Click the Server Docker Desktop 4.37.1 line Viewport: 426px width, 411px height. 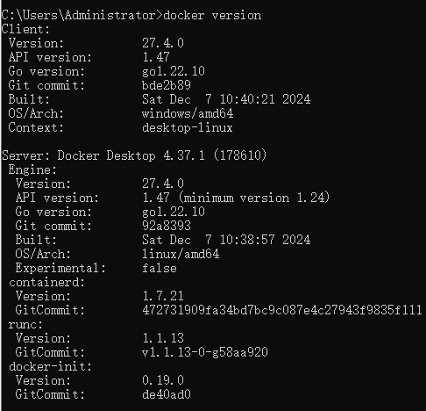click(x=134, y=155)
